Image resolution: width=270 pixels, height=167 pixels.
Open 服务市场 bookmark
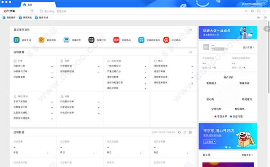(41, 18)
